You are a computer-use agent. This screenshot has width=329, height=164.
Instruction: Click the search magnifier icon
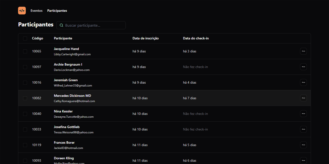coord(61,25)
